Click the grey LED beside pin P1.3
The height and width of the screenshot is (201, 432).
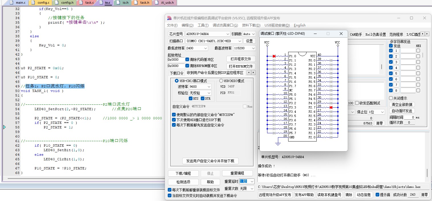click(x=274, y=69)
